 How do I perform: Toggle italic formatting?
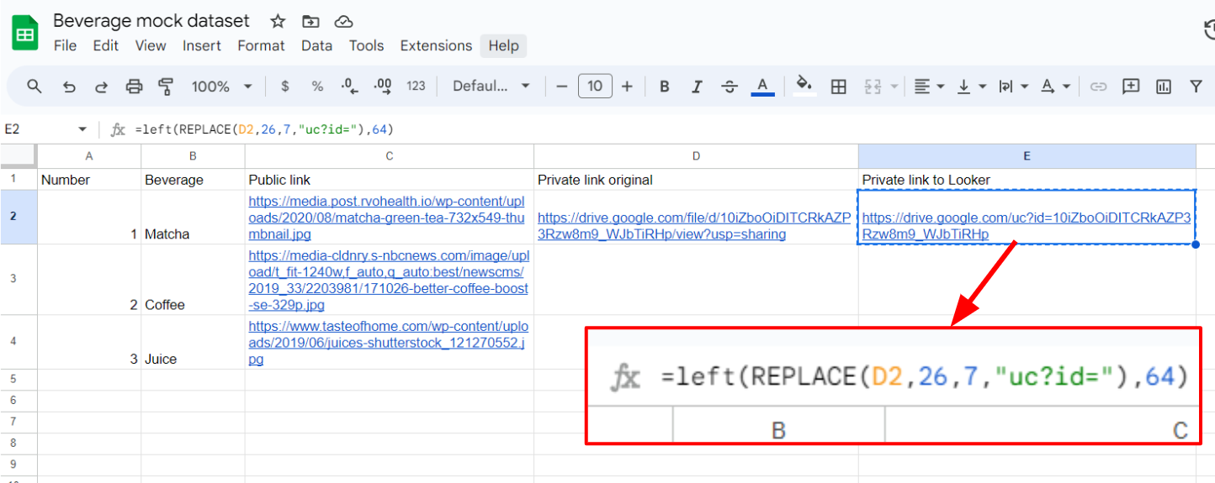coord(697,87)
